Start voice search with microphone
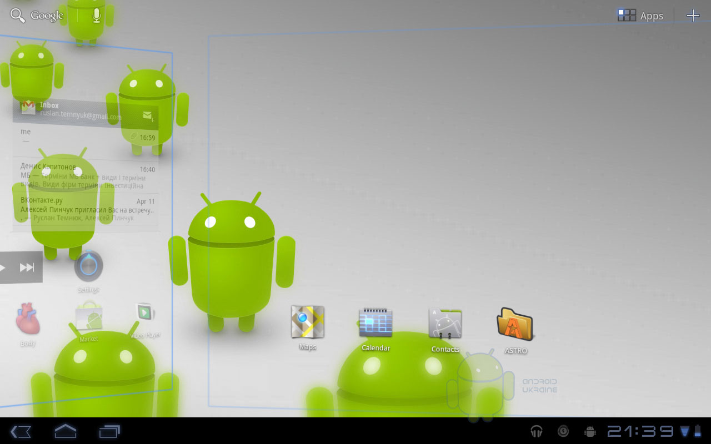The width and height of the screenshot is (711, 444). pyautogui.click(x=97, y=16)
